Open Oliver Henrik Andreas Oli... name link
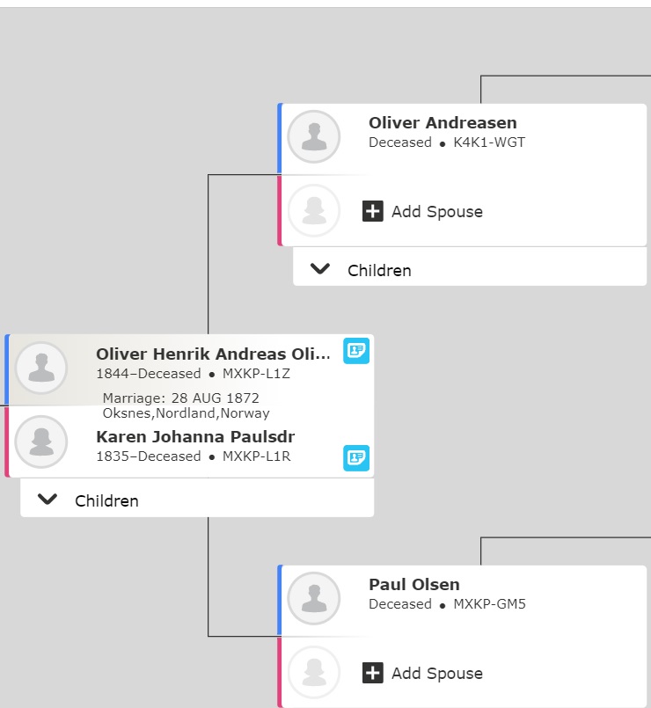651x708 pixels. 213,354
